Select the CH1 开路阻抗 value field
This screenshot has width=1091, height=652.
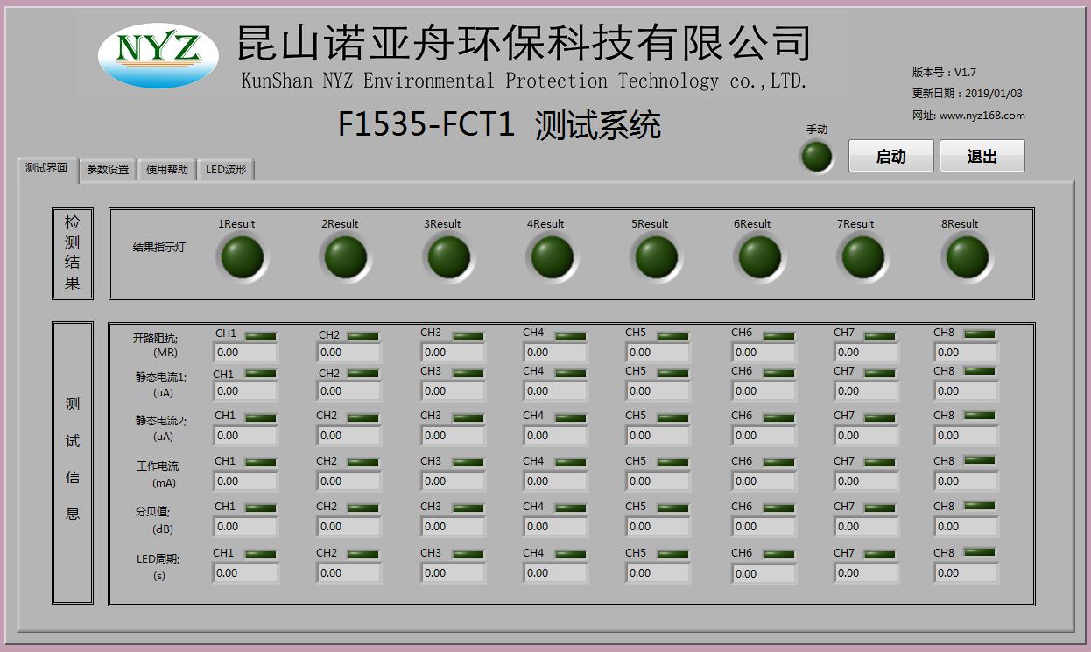click(245, 353)
